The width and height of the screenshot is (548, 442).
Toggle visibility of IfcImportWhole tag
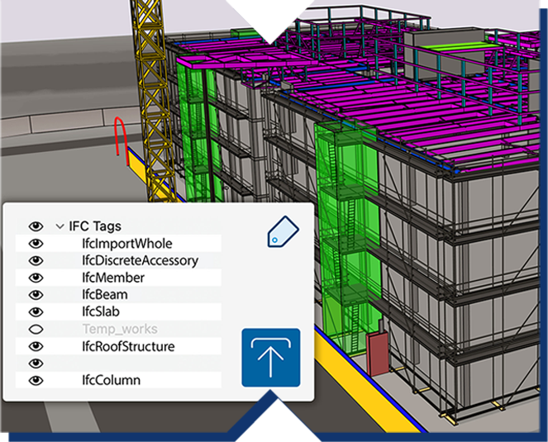click(x=36, y=244)
